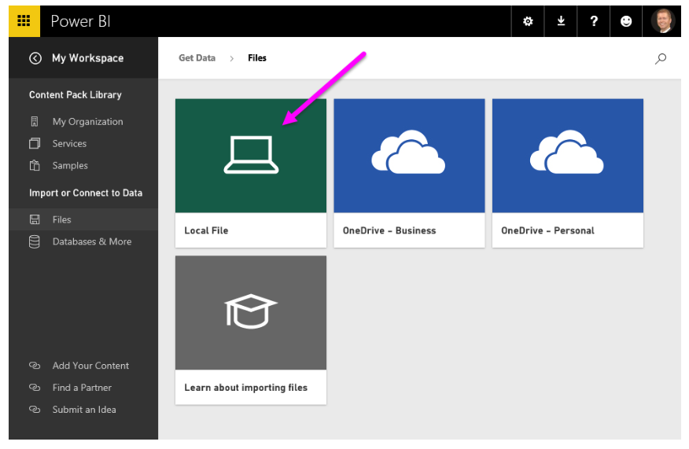Choose the OneDrive - Business tile
This screenshot has height=449, width=689.
409,172
